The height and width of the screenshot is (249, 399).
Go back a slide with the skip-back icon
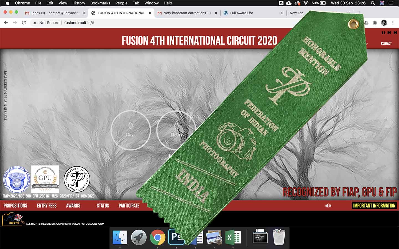tap(389, 32)
